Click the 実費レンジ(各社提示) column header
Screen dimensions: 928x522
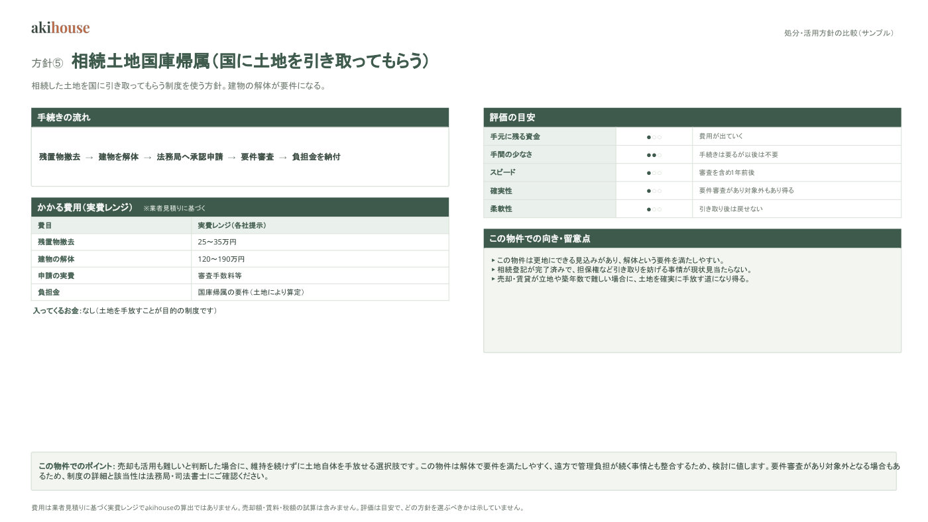click(320, 225)
